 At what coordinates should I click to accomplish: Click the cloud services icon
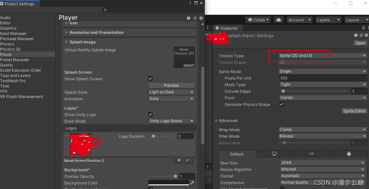pyautogui.click(x=279, y=20)
